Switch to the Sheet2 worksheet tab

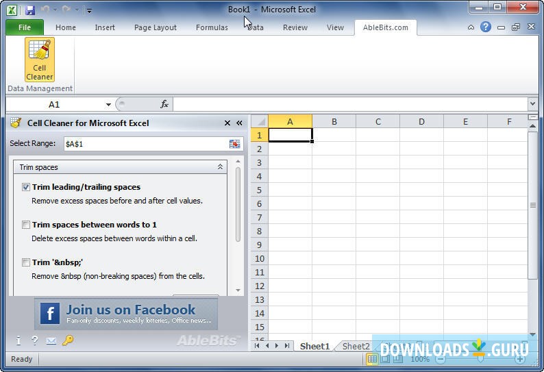coord(356,346)
